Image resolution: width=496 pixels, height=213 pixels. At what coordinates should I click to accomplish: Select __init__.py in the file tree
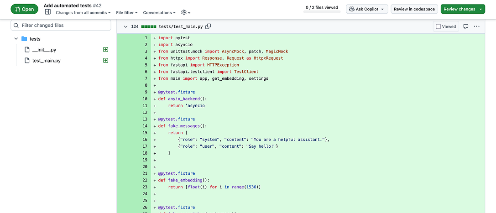tap(44, 50)
